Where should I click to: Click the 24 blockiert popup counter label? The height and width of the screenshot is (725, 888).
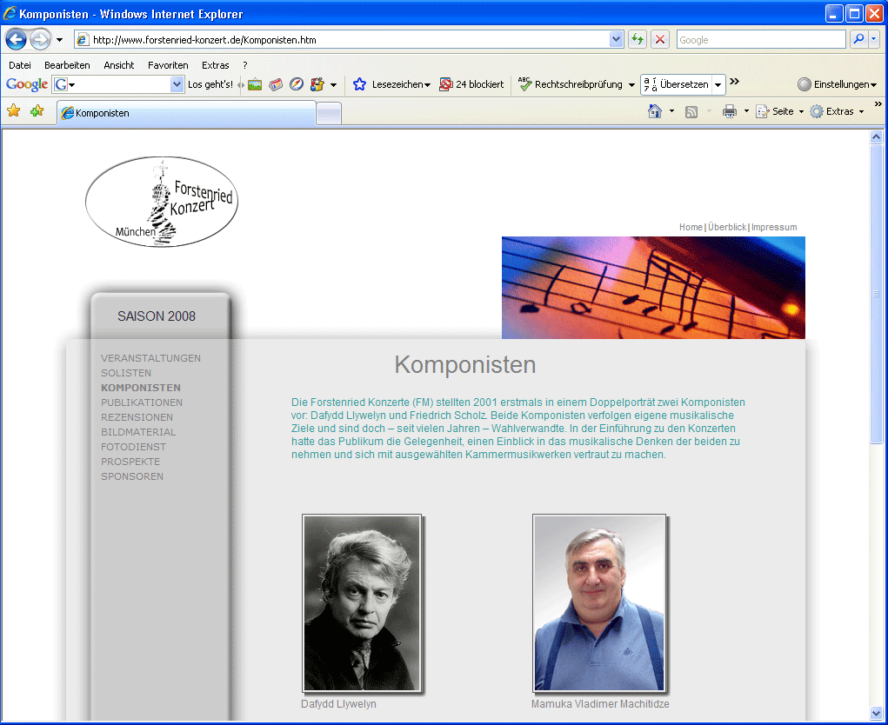coord(479,84)
